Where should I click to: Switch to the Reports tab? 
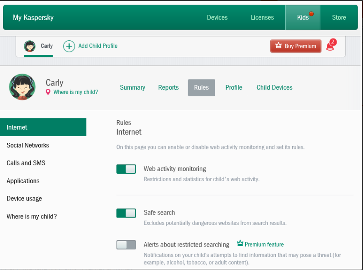[168, 88]
